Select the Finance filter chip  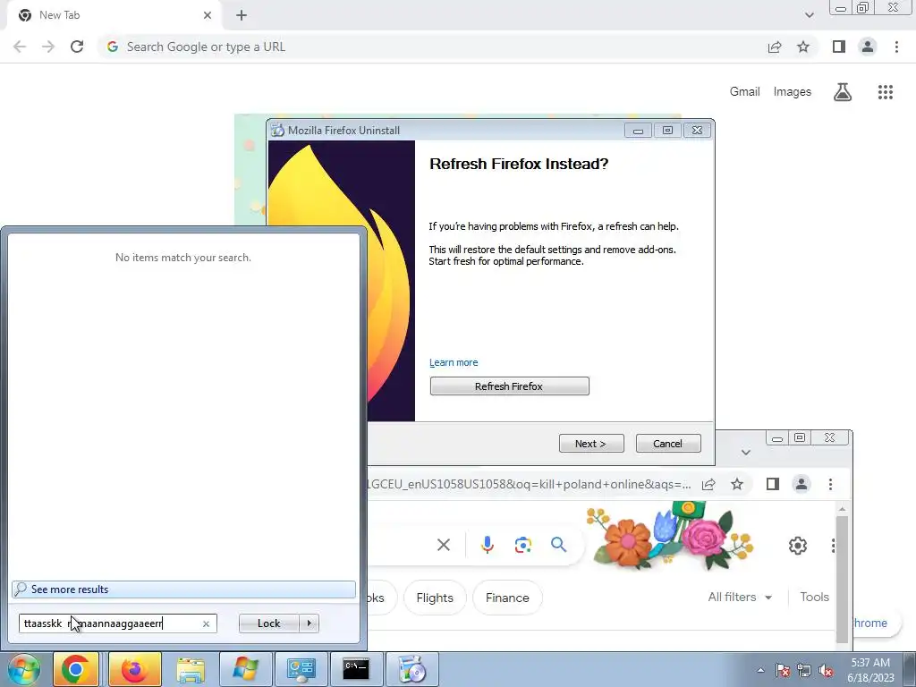pyautogui.click(x=507, y=598)
